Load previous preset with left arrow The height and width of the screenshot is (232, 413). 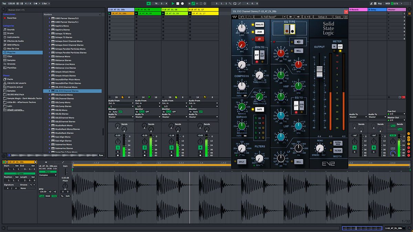(x=290, y=16)
